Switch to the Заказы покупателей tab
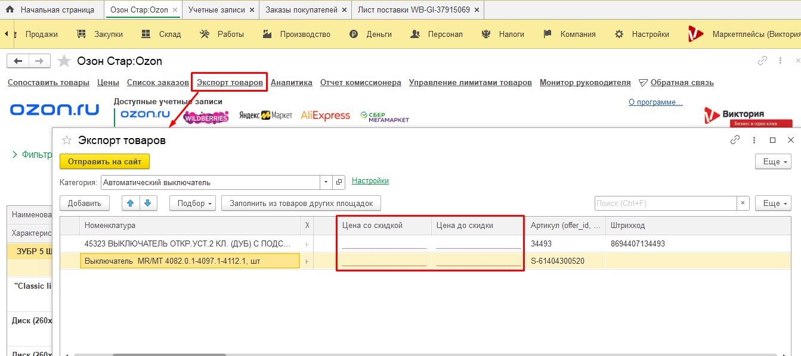This screenshot has width=801, height=356. 301,10
